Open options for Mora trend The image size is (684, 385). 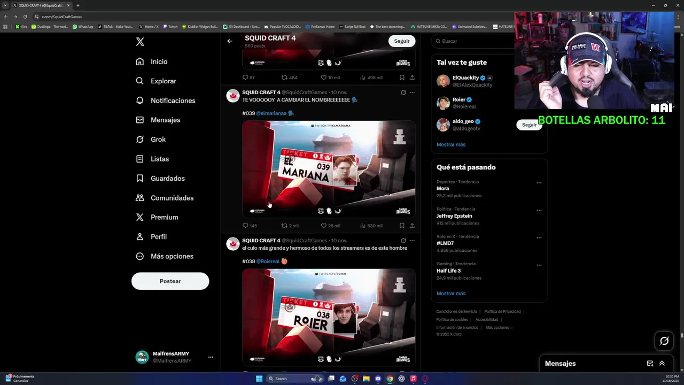(539, 183)
